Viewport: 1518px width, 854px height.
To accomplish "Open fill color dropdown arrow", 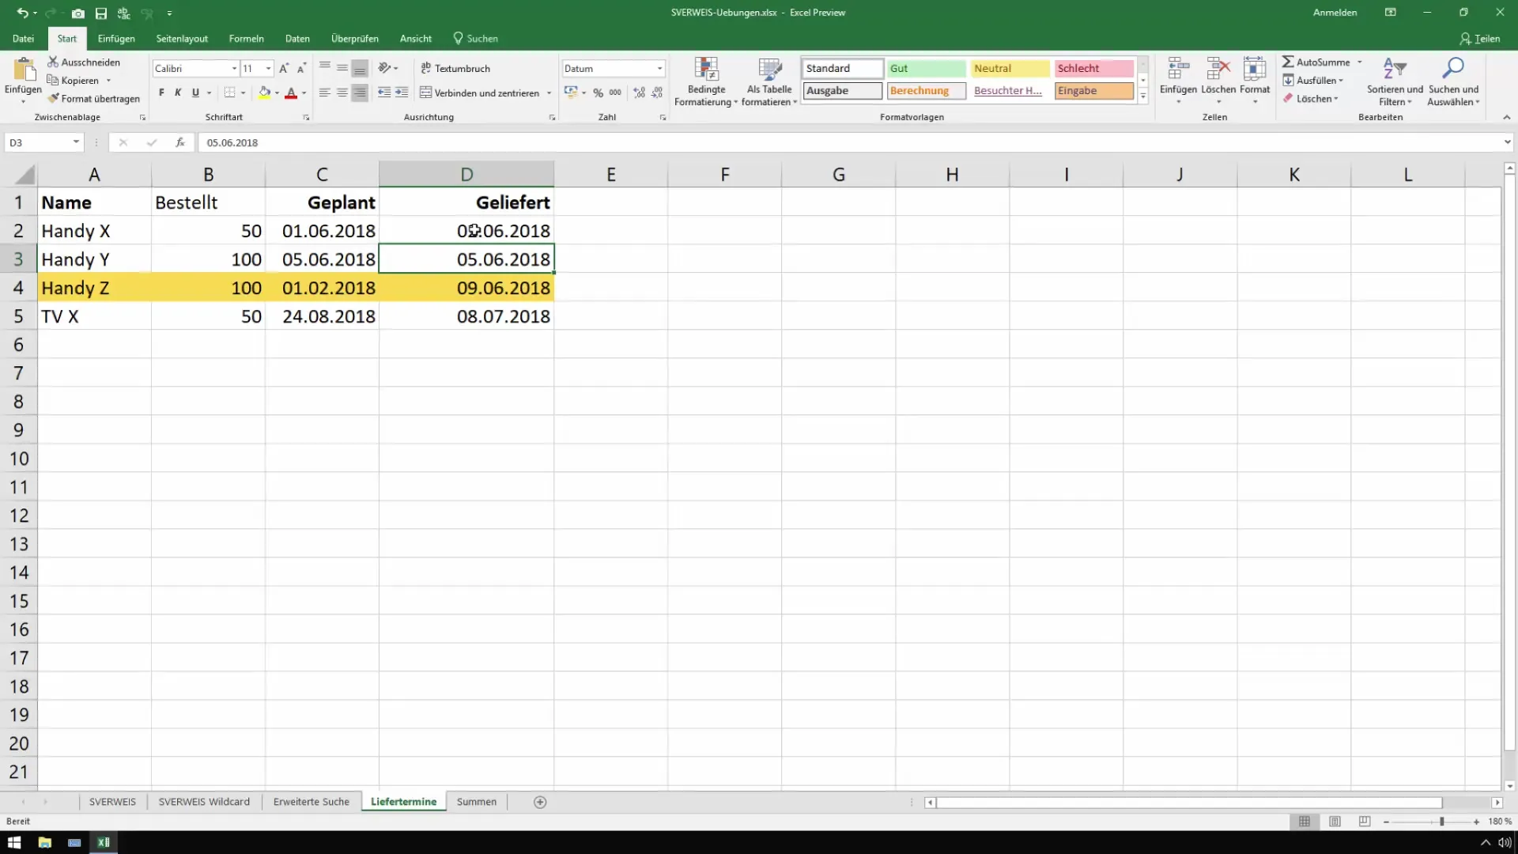I will (x=277, y=93).
